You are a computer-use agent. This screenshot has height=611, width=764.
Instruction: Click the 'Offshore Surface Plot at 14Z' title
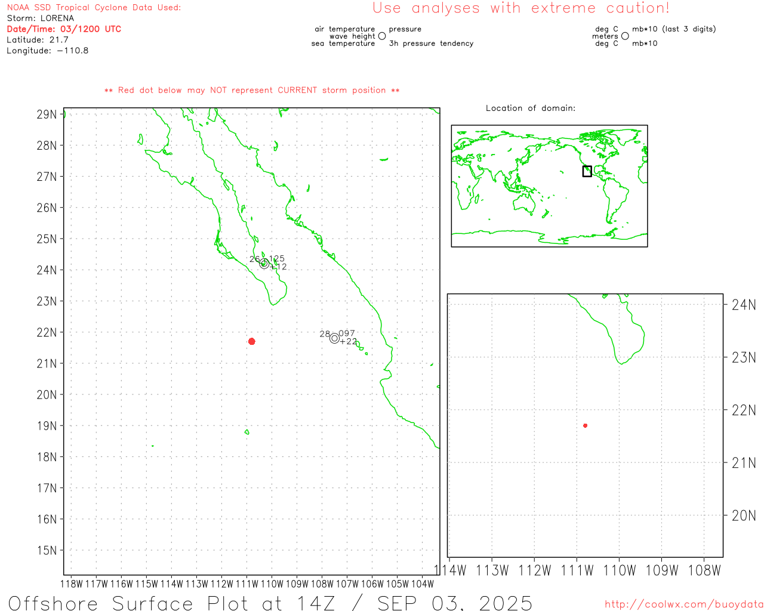point(172,603)
